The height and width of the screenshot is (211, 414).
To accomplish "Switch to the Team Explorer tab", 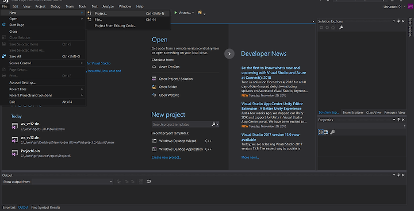I will 352,113.
